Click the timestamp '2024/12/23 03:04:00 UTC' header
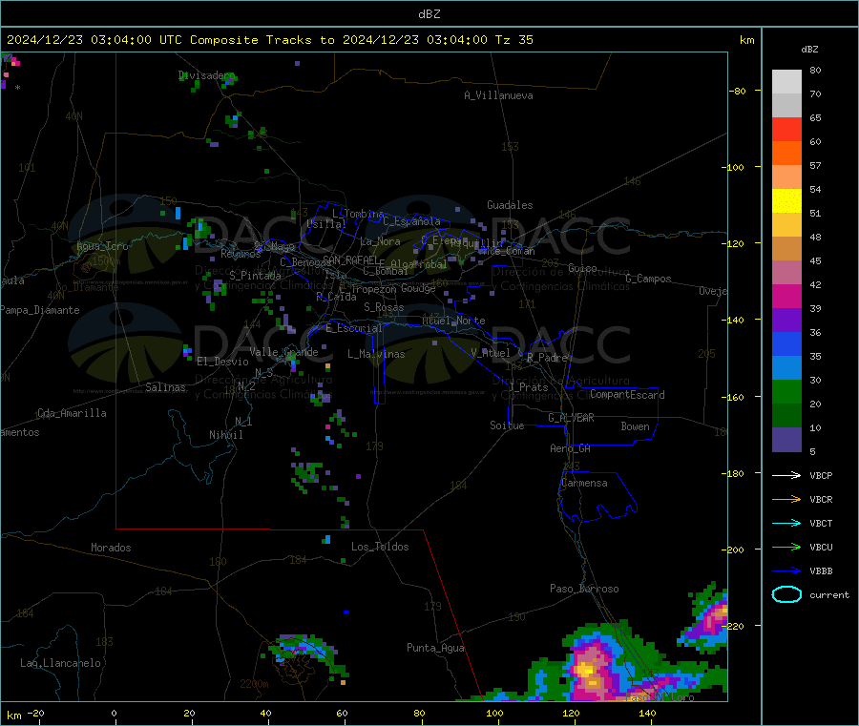The height and width of the screenshot is (726, 859). click(94, 40)
